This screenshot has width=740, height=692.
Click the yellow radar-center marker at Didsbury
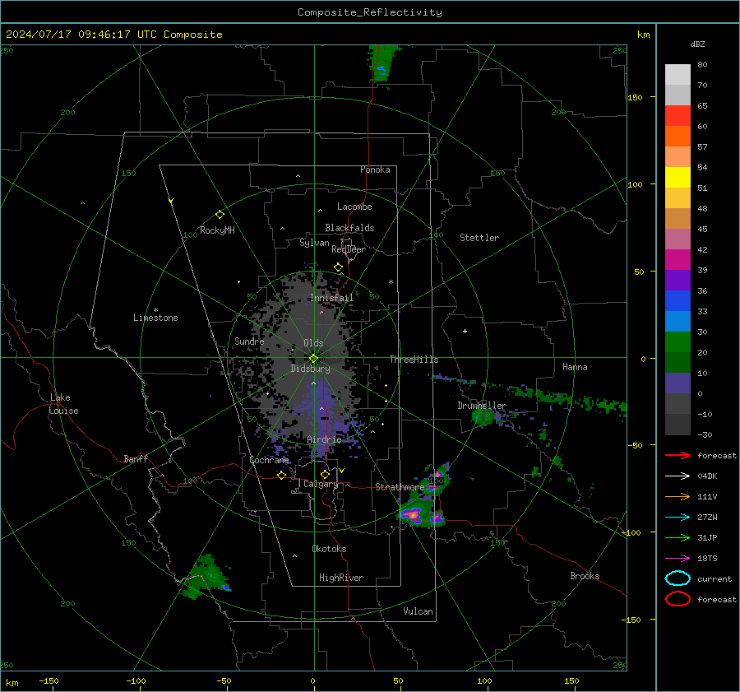(x=314, y=359)
